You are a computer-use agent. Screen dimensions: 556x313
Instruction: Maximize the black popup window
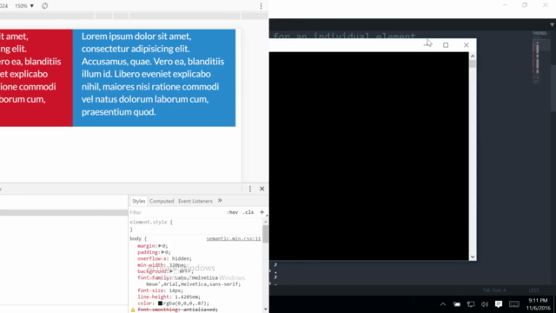pos(446,45)
